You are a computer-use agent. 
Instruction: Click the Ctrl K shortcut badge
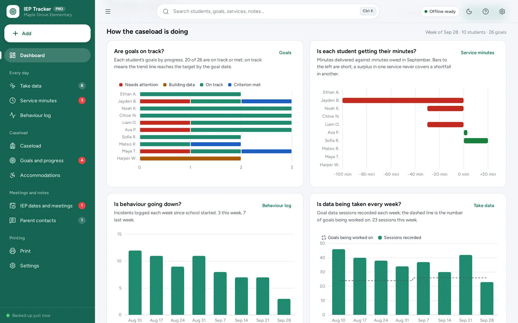[368, 11]
